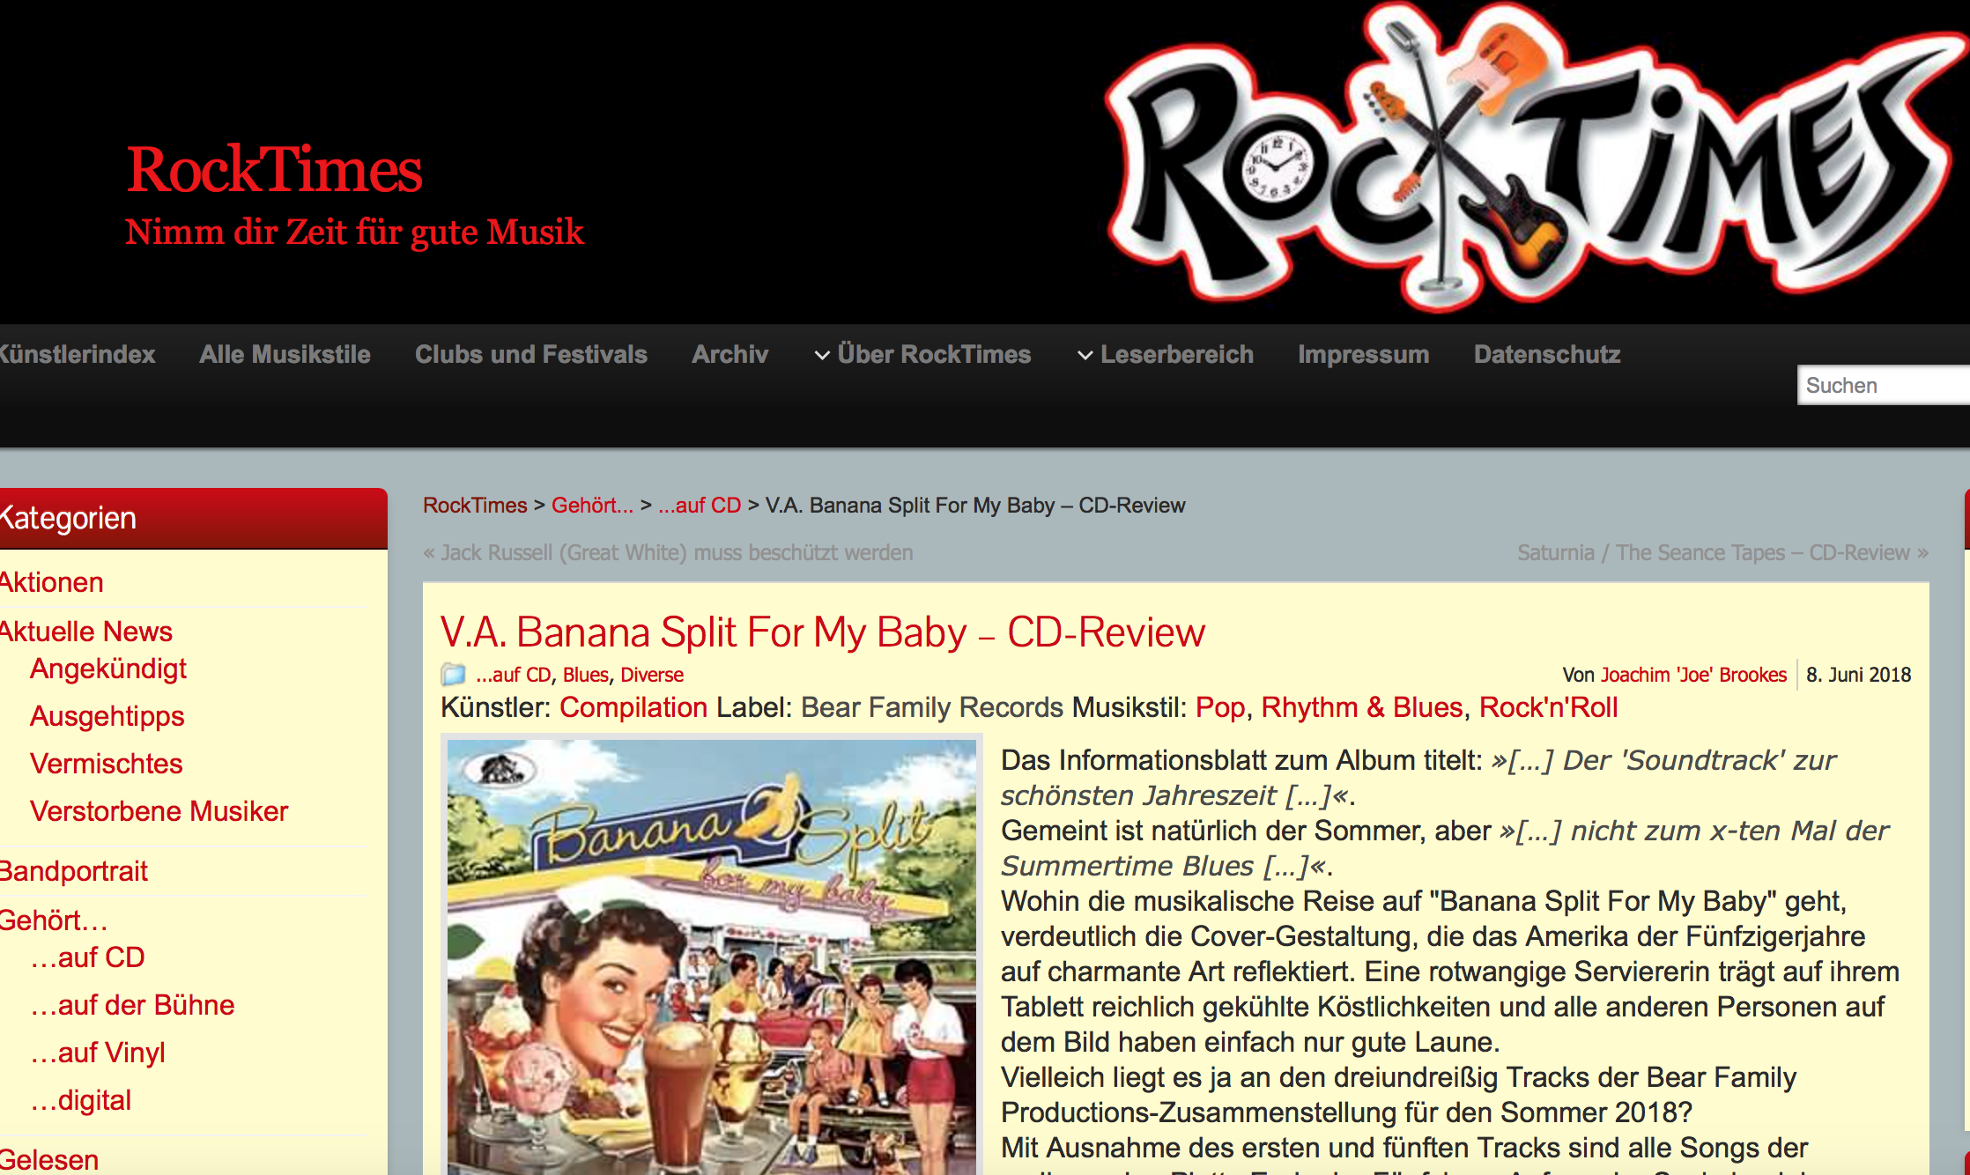Click the folder icon beside category tags
Image resolution: width=1970 pixels, height=1175 pixels.
[x=453, y=675]
